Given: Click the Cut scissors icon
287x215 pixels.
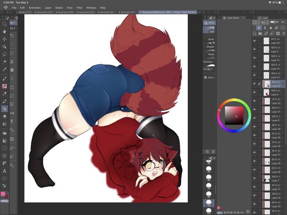Looking at the screenshot, I should point(12,62).
